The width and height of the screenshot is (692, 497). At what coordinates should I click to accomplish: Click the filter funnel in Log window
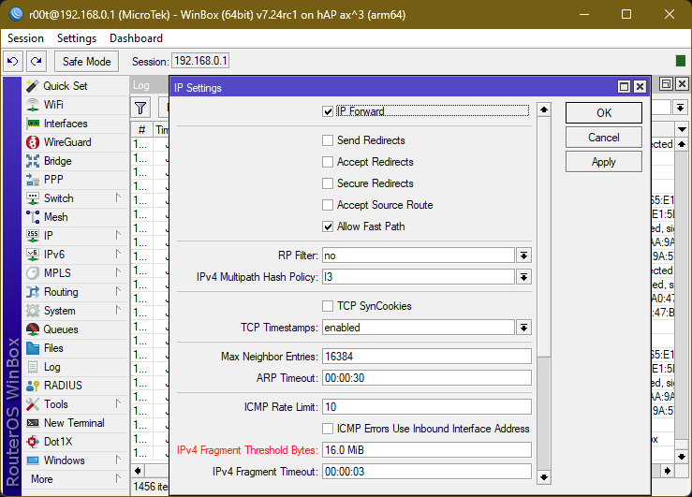[140, 108]
